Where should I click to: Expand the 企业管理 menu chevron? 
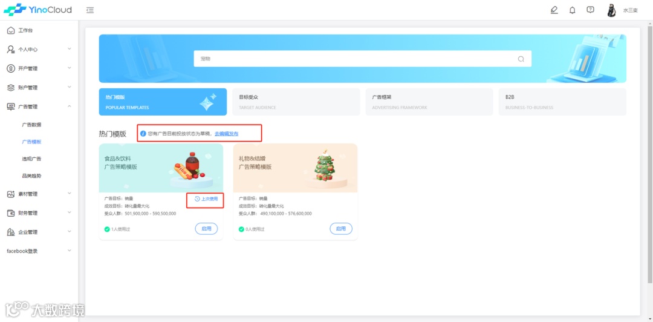click(70, 231)
